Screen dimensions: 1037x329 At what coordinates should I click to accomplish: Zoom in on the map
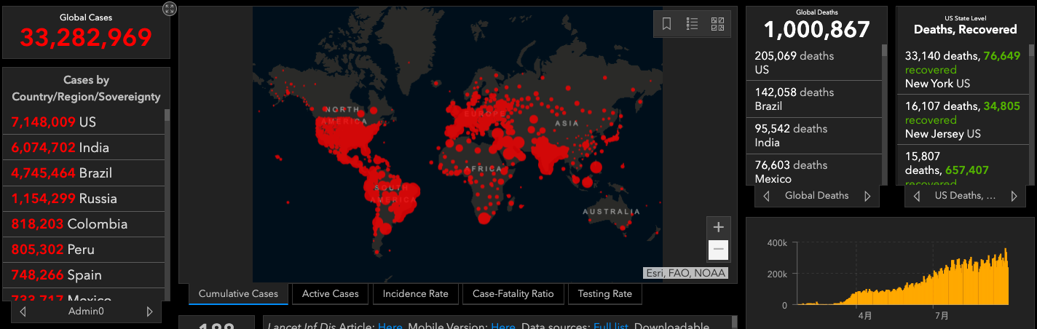(718, 226)
